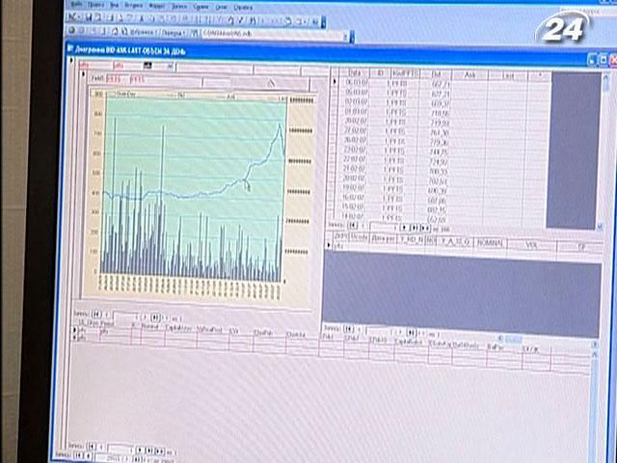617x463 pixels.
Task: Open the Избранное favorites dropdown
Action: tap(143, 32)
